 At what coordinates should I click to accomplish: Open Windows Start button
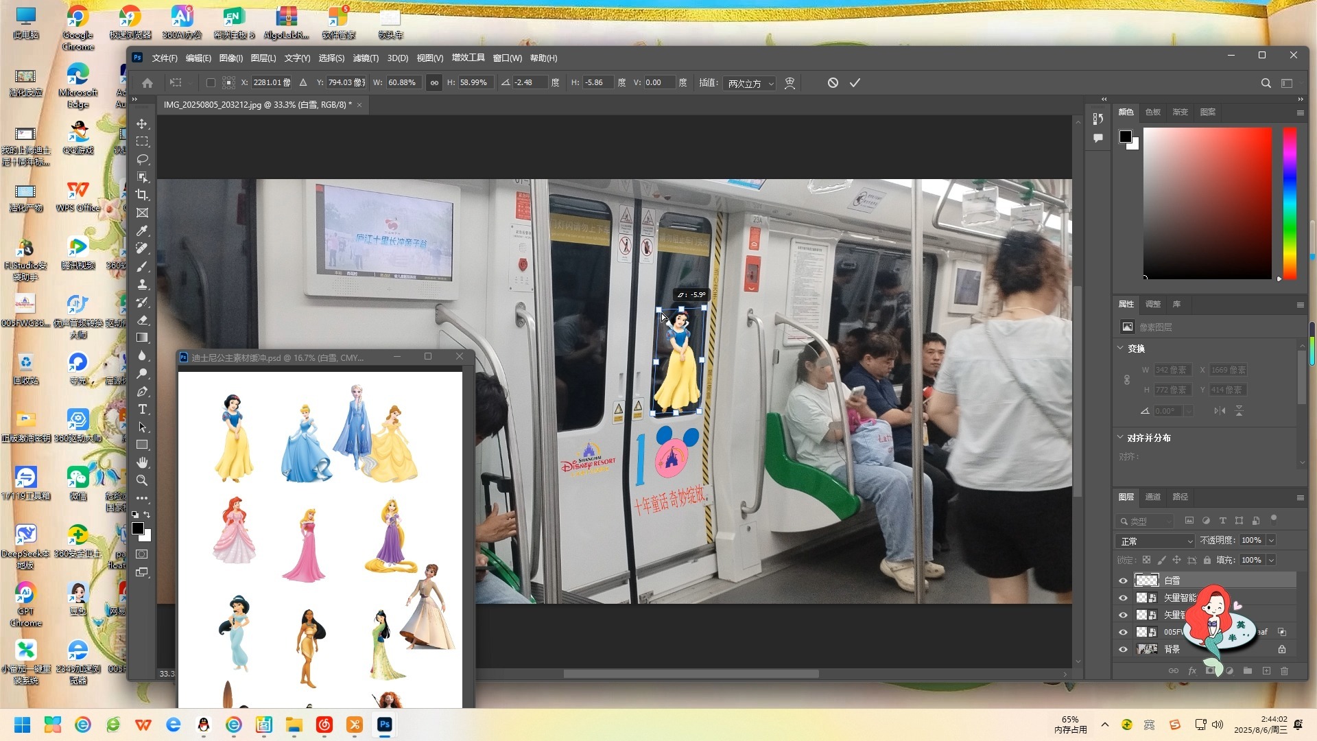(23, 725)
